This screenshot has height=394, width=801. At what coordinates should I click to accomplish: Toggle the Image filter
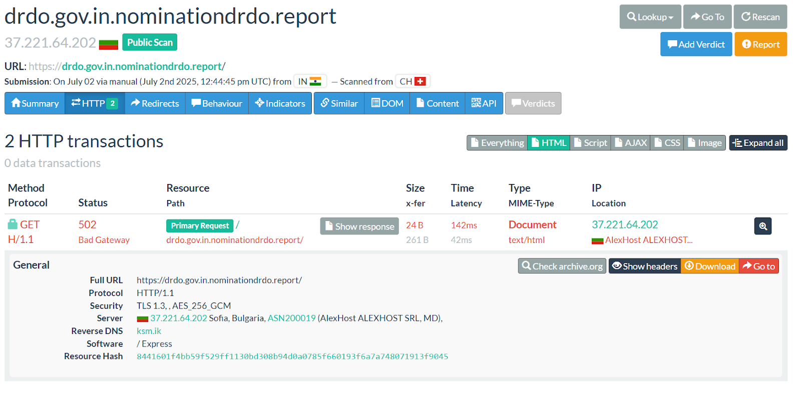coord(704,143)
